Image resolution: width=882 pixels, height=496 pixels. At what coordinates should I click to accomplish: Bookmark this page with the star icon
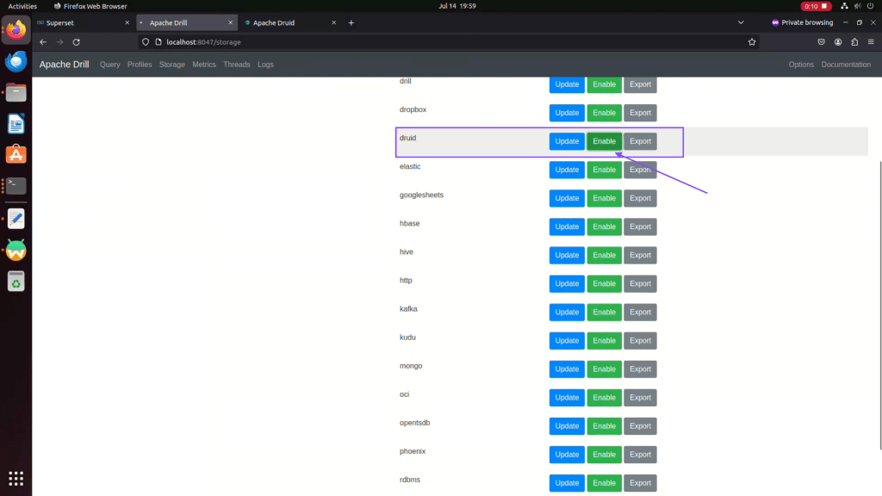(x=752, y=41)
